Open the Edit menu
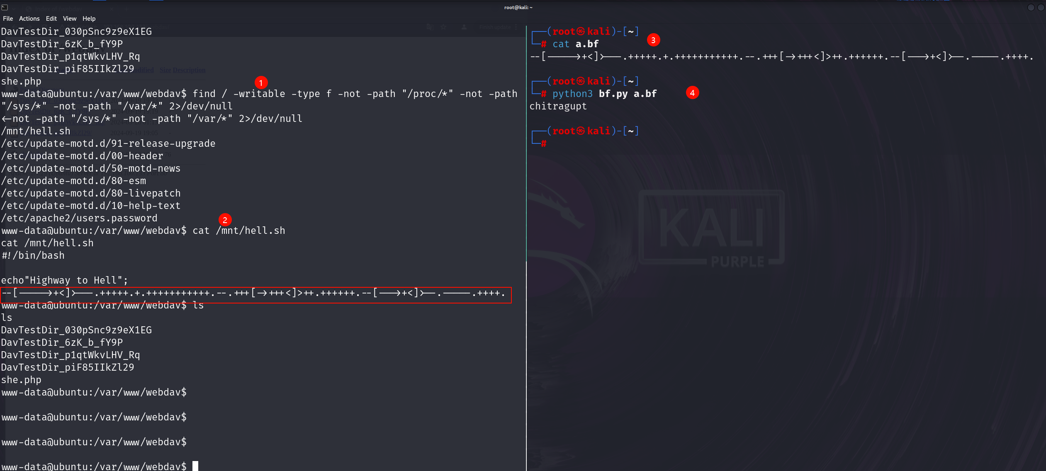1046x471 pixels. (x=51, y=19)
